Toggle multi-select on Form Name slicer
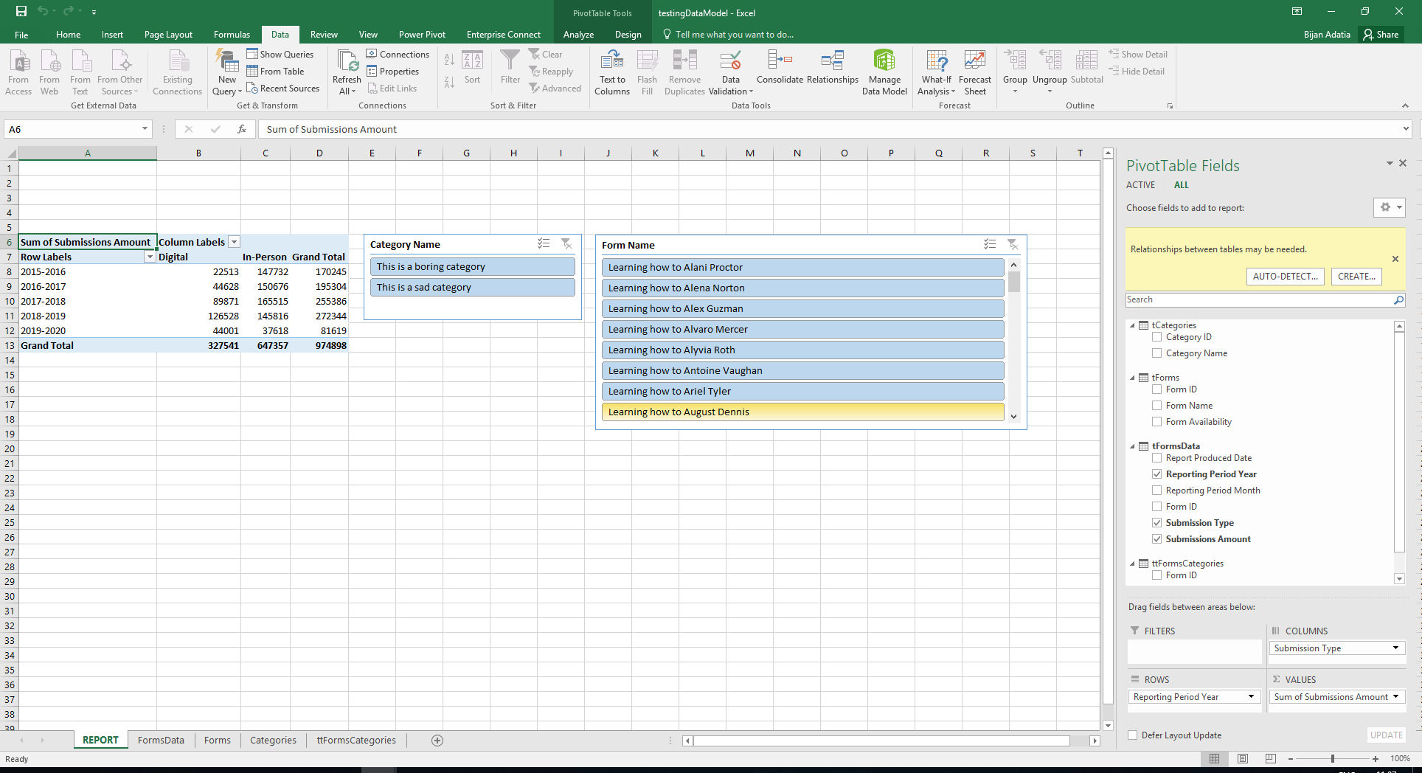Image resolution: width=1422 pixels, height=773 pixels. pyautogui.click(x=990, y=244)
